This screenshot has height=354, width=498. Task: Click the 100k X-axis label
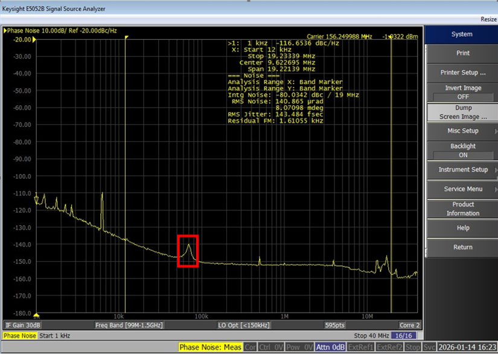(202, 317)
